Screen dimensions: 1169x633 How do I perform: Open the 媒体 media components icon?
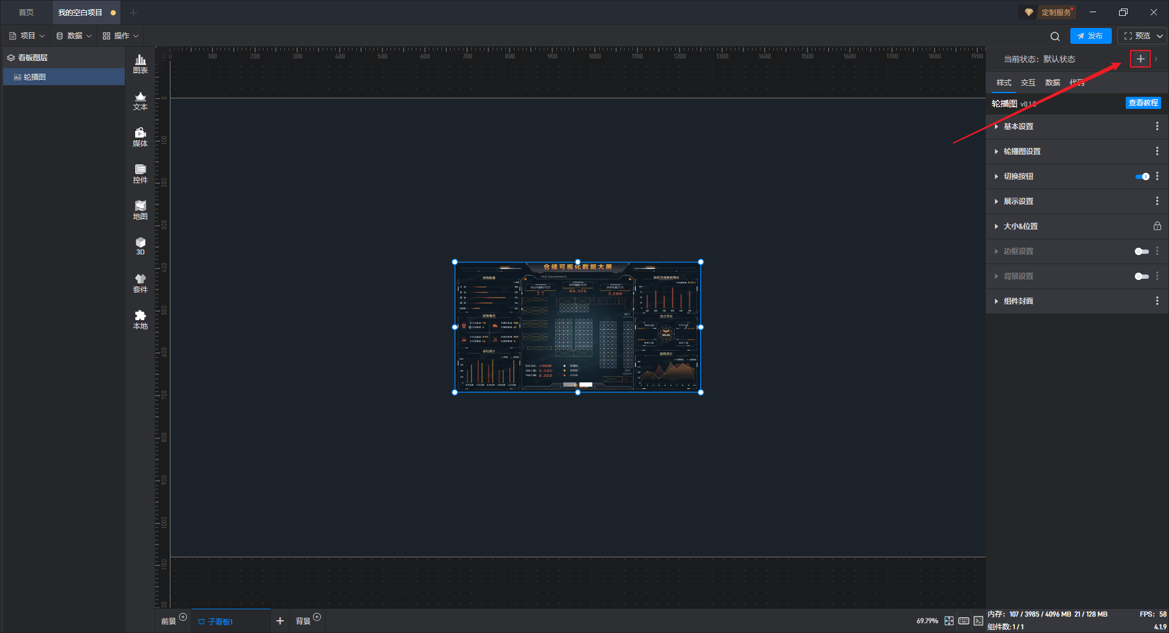point(140,137)
